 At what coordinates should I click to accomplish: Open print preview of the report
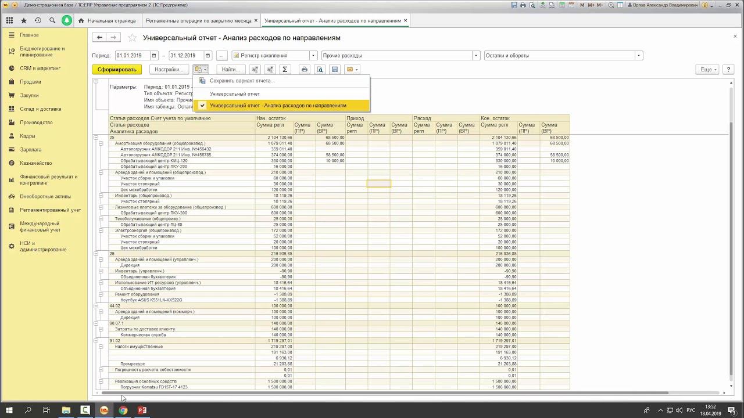[x=319, y=70]
